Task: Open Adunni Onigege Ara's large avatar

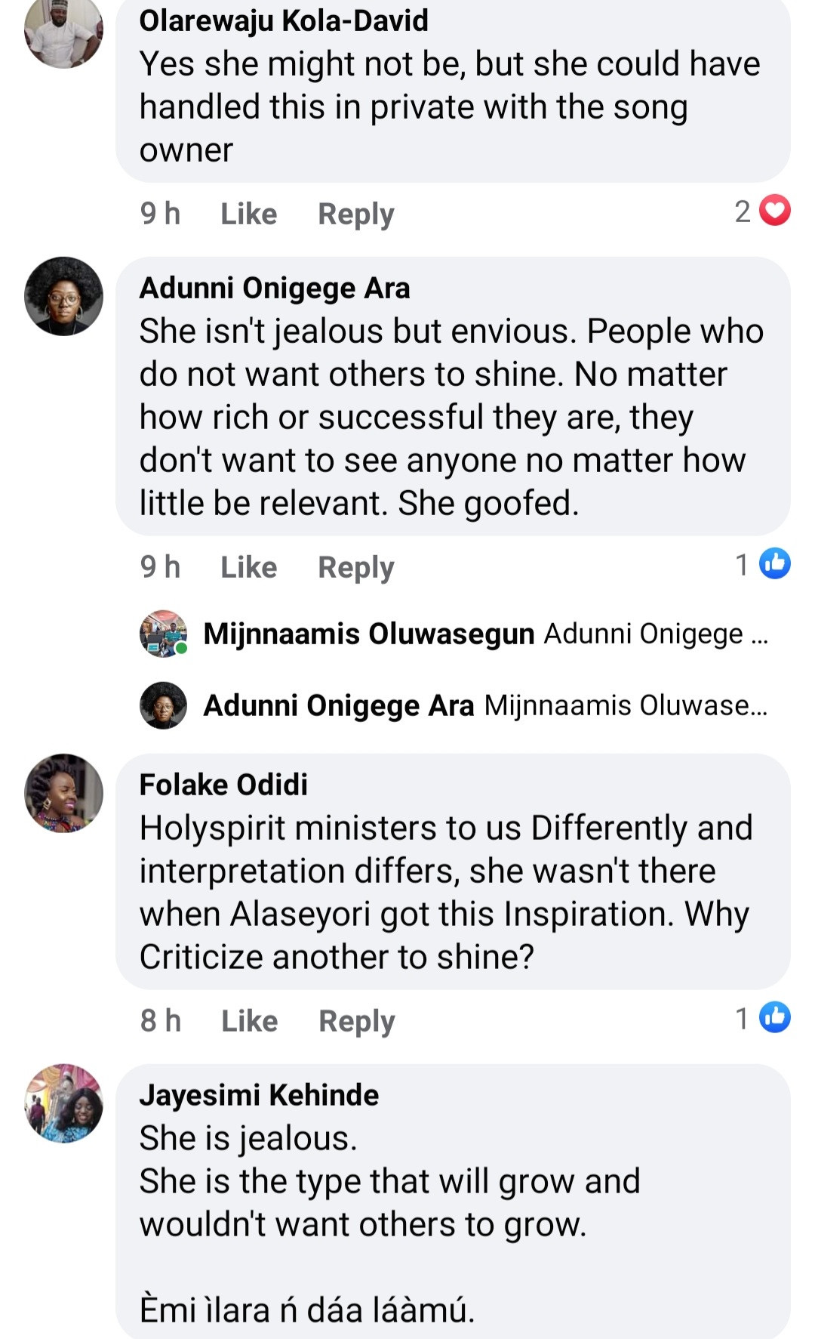Action: (63, 296)
